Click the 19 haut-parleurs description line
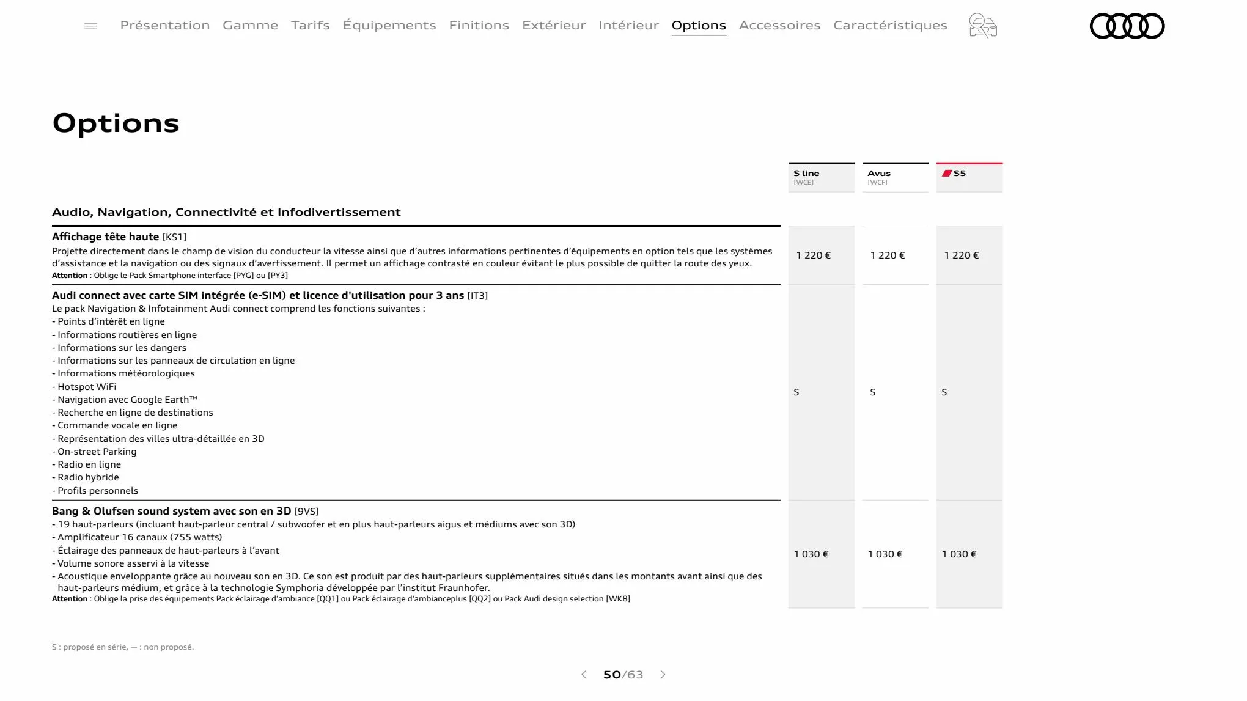The width and height of the screenshot is (1247, 701). [x=314, y=524]
